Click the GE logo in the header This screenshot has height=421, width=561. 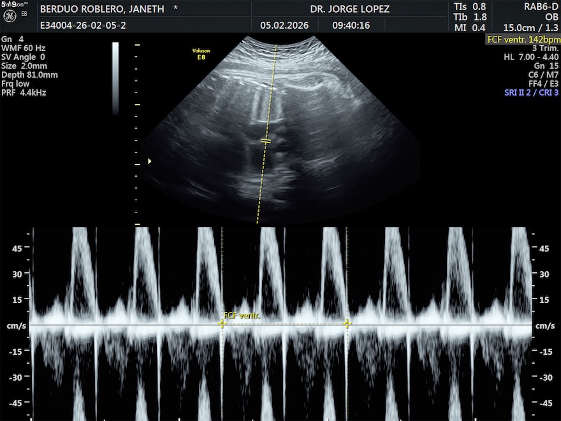pos(9,13)
